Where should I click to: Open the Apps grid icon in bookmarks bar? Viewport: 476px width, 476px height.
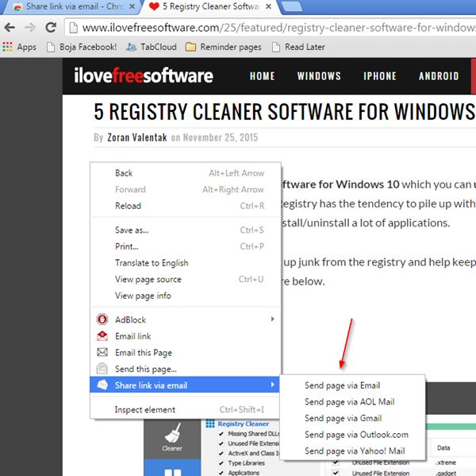pyautogui.click(x=8, y=47)
